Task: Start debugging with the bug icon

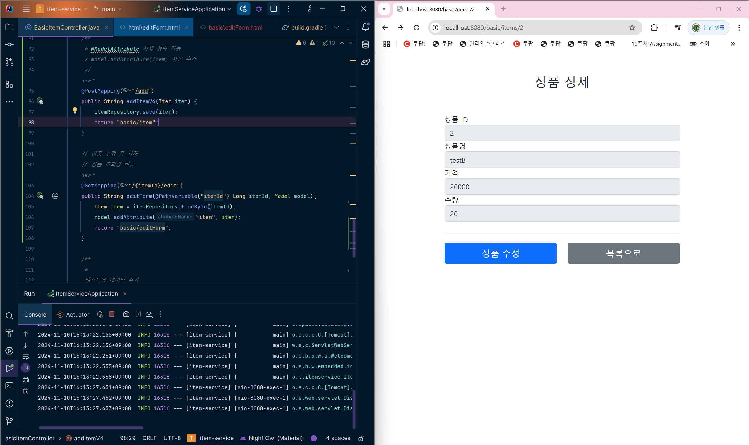Action: (258, 9)
